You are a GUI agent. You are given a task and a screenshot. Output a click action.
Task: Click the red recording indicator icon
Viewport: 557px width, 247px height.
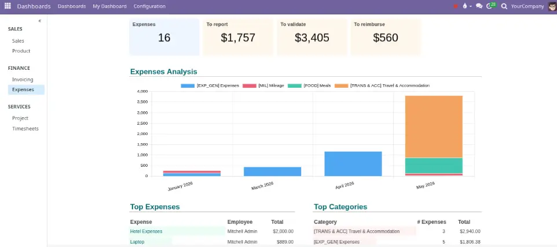(x=456, y=6)
